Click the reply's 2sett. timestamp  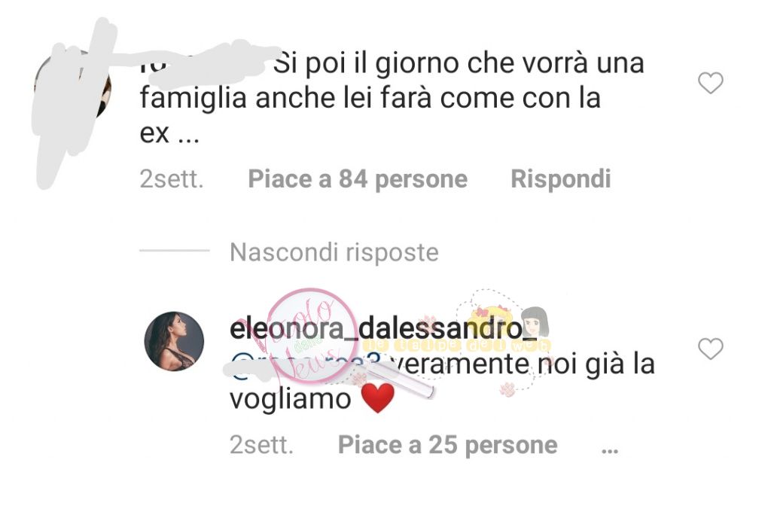261,445
